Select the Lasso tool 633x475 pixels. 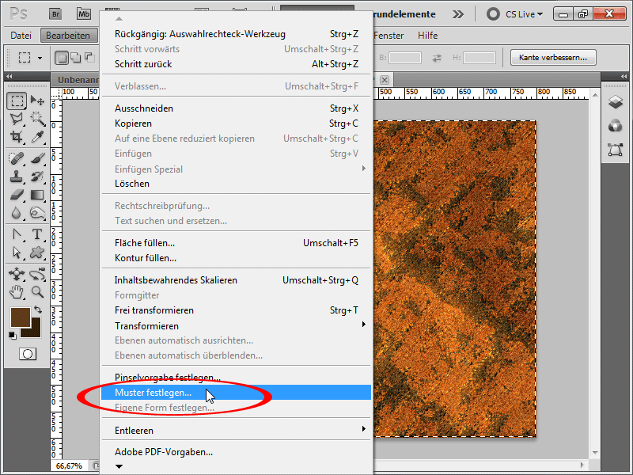[x=17, y=119]
